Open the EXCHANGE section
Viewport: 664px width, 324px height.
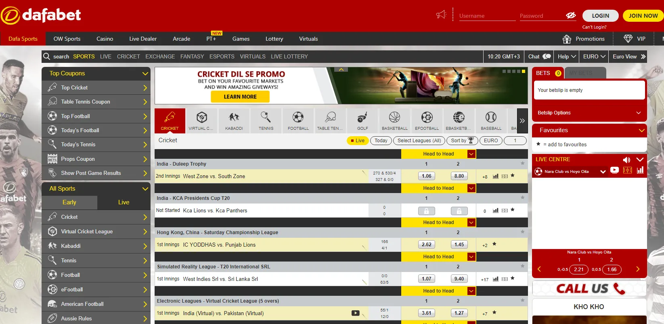tap(160, 56)
